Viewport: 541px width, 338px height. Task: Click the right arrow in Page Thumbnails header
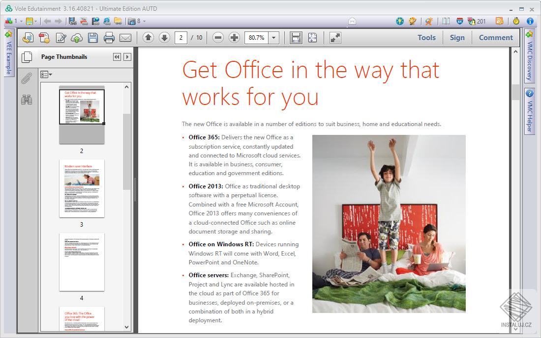point(127,57)
